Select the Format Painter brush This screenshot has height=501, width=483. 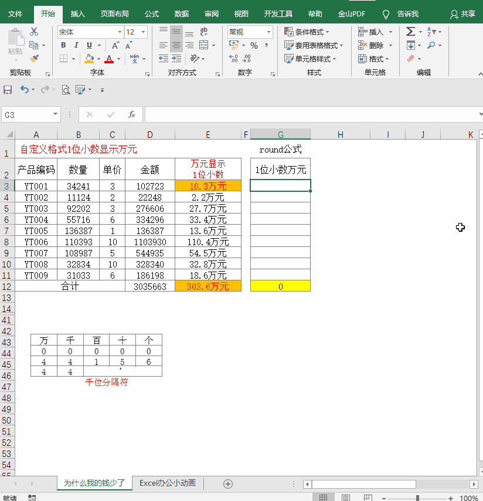click(34, 59)
